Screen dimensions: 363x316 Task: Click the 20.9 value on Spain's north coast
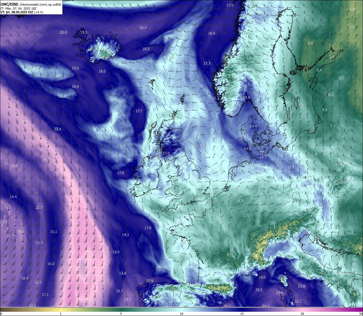coord(149,281)
